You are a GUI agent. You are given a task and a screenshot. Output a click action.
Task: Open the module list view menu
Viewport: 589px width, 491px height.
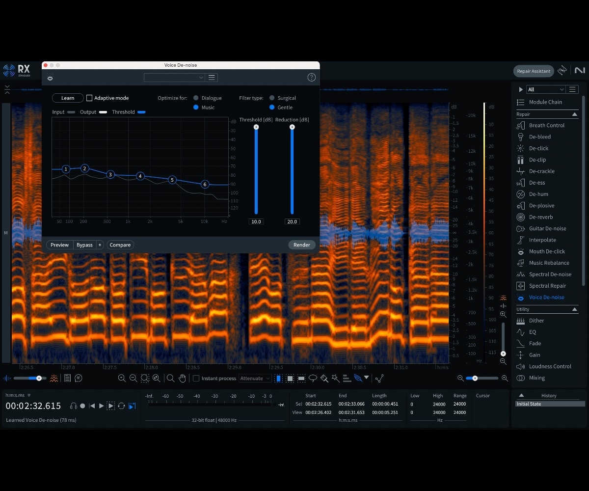572,89
